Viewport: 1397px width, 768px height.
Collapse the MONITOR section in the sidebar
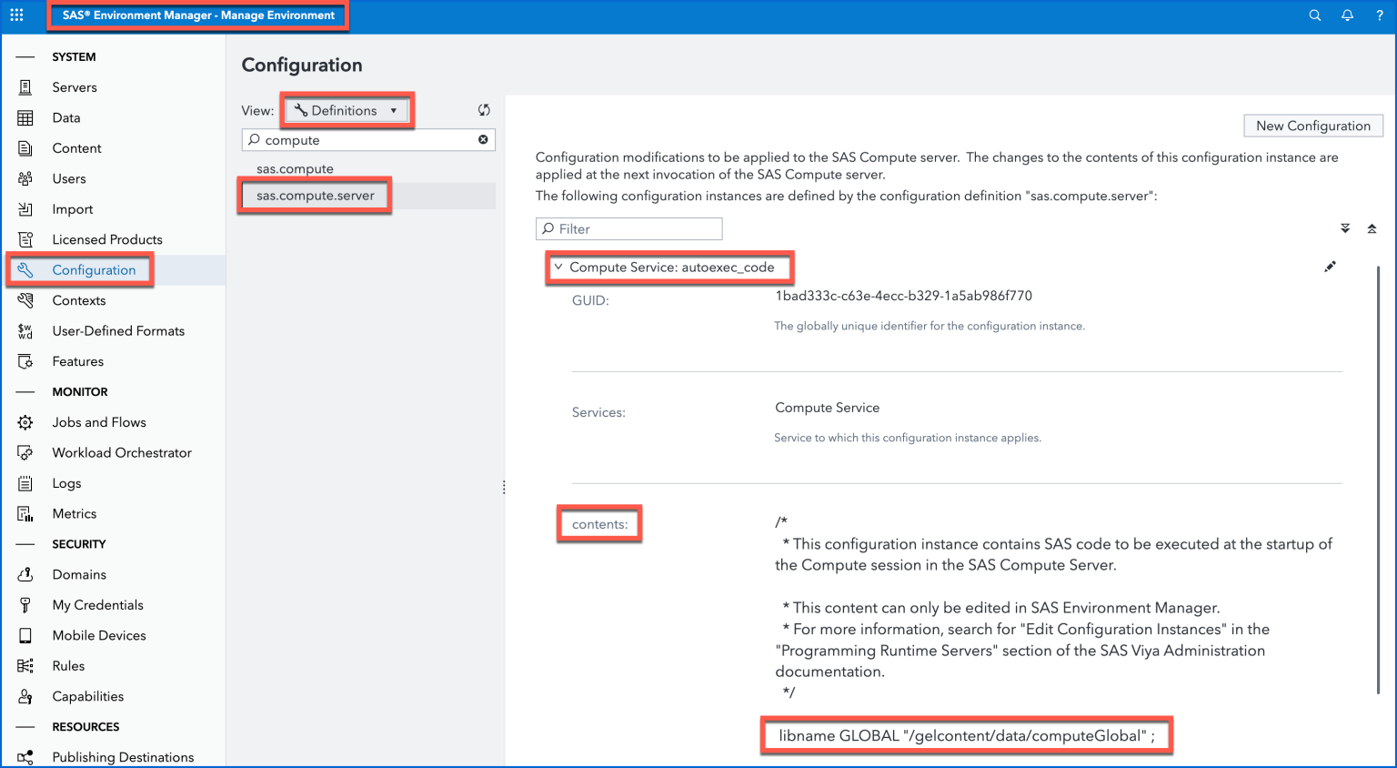25,391
